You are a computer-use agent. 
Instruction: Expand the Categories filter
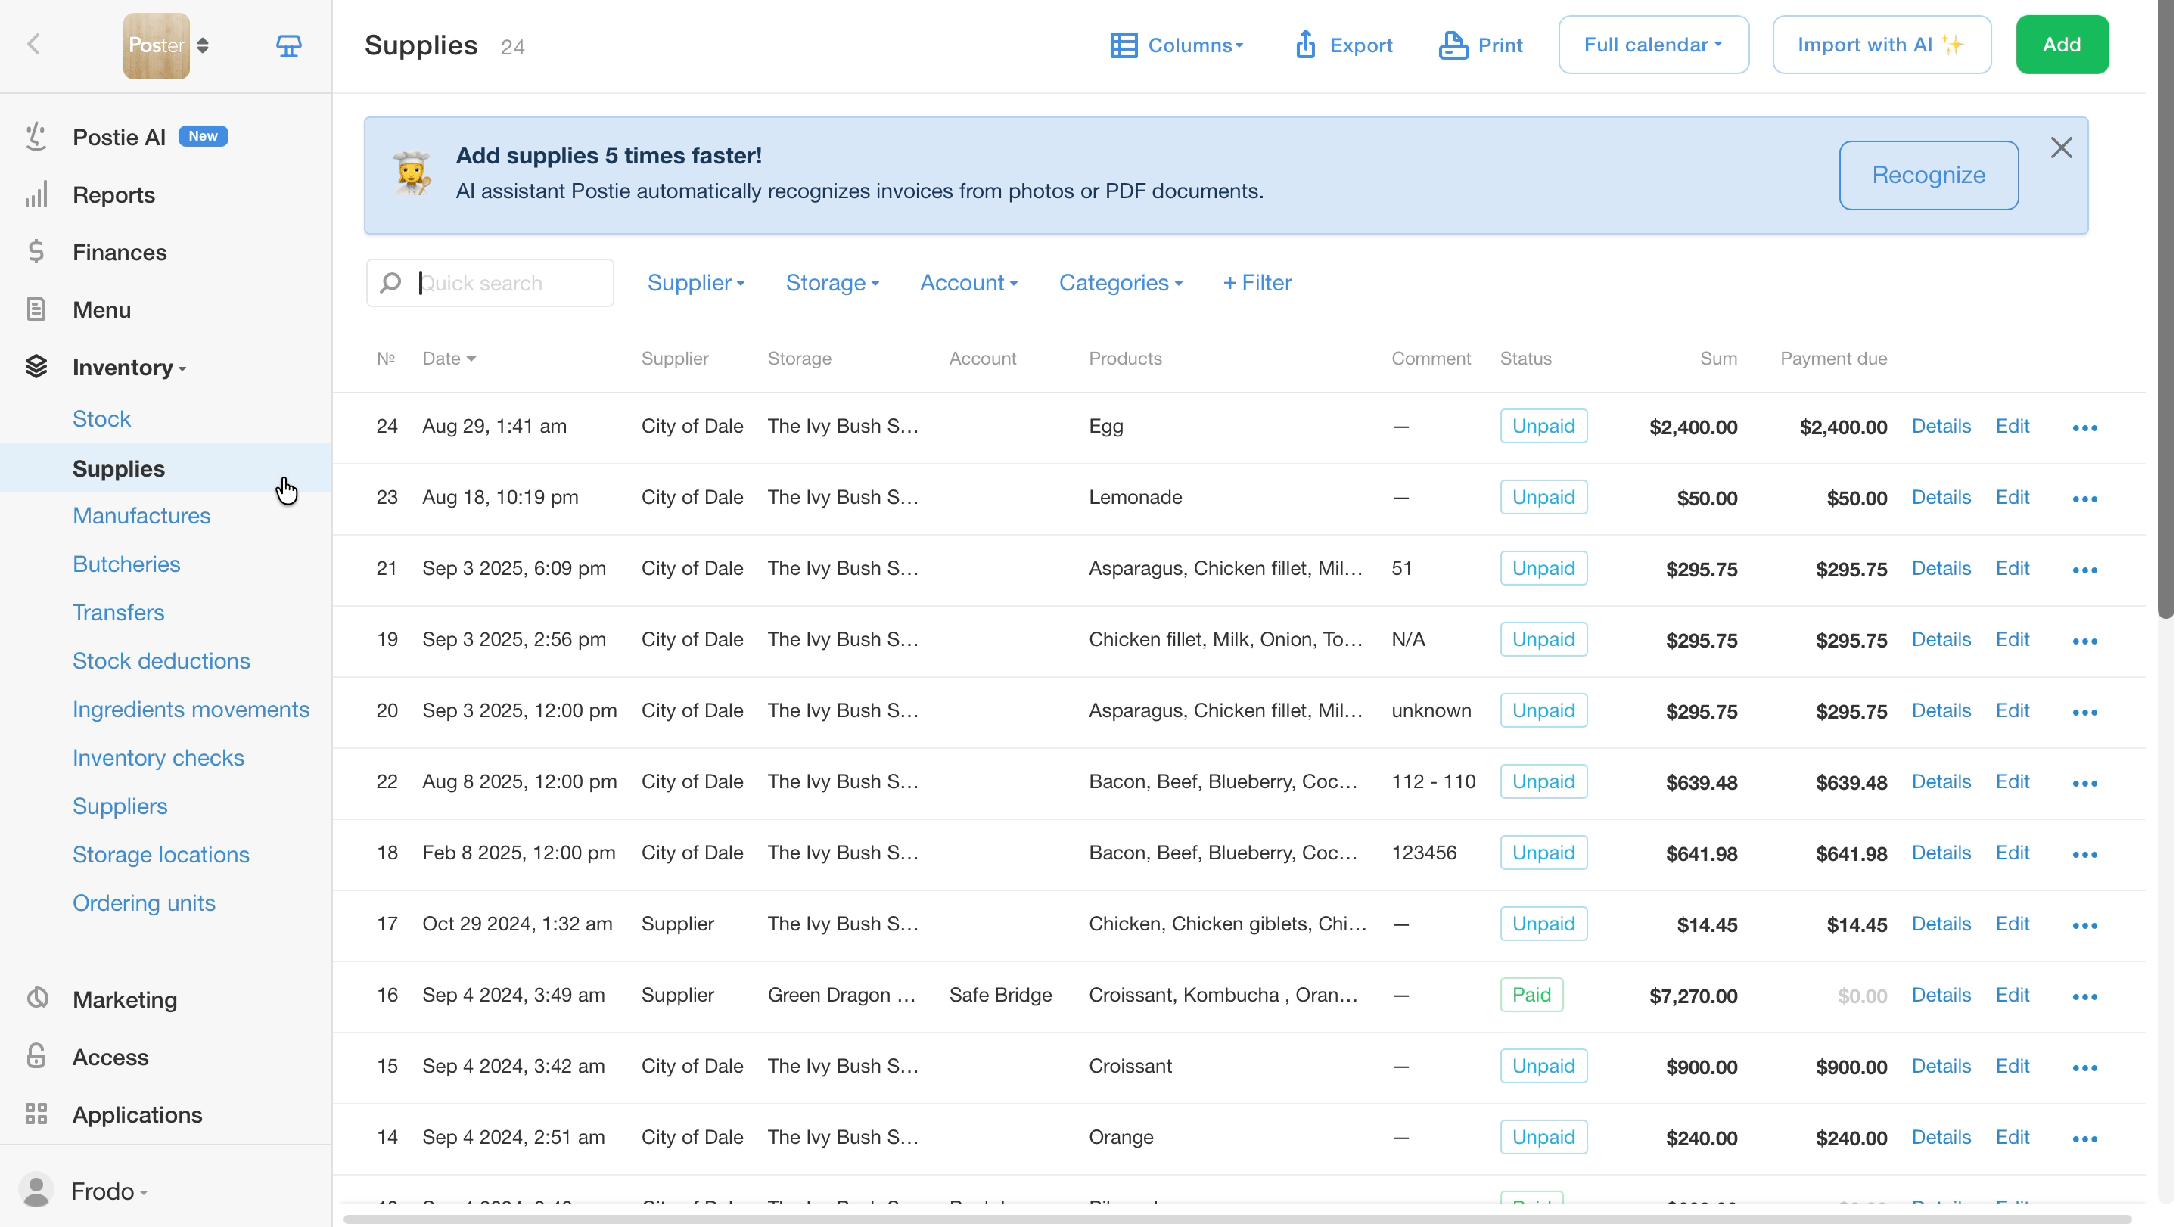click(x=1121, y=282)
